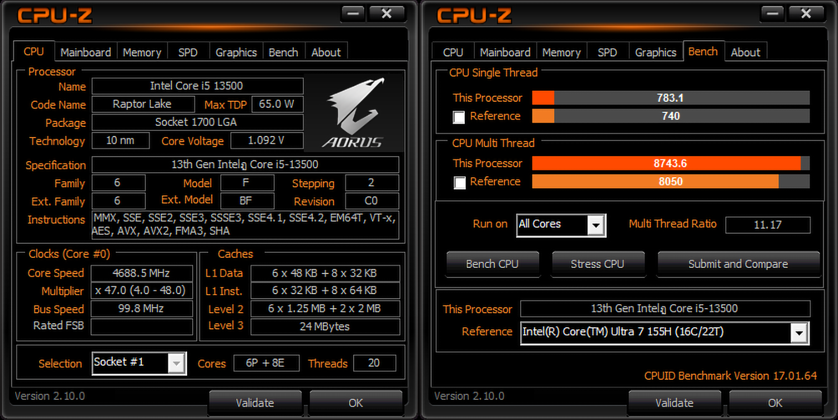
Task: Click the Core Voltage value 1.092 V
Action: (266, 140)
